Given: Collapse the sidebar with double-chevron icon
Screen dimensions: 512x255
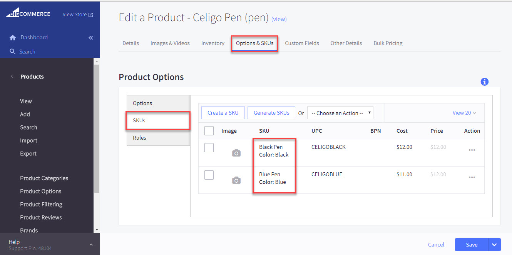Looking at the screenshot, I should (x=91, y=38).
